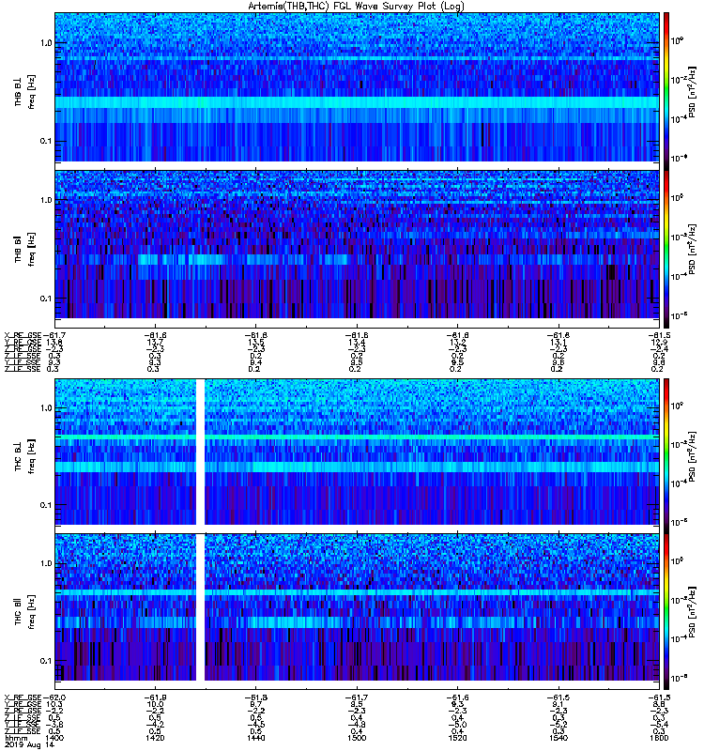
Task: Click the '1.0' frequency tick of THC B∥ panel
Action: pyautogui.click(x=46, y=563)
